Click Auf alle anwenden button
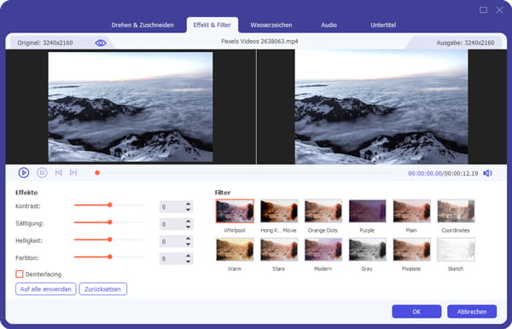Screen dimensions: 512x329 (46, 289)
